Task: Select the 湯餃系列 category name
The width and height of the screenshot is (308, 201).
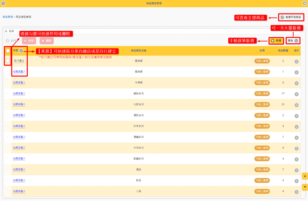Action: (x=138, y=115)
